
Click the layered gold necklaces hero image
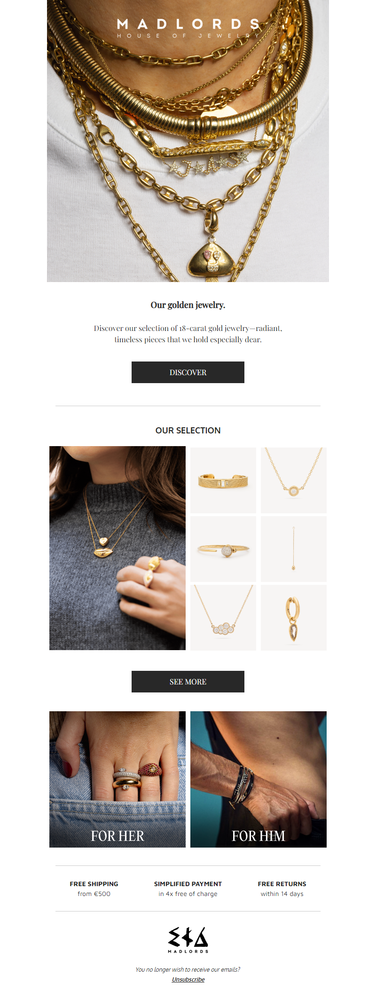[188, 141]
